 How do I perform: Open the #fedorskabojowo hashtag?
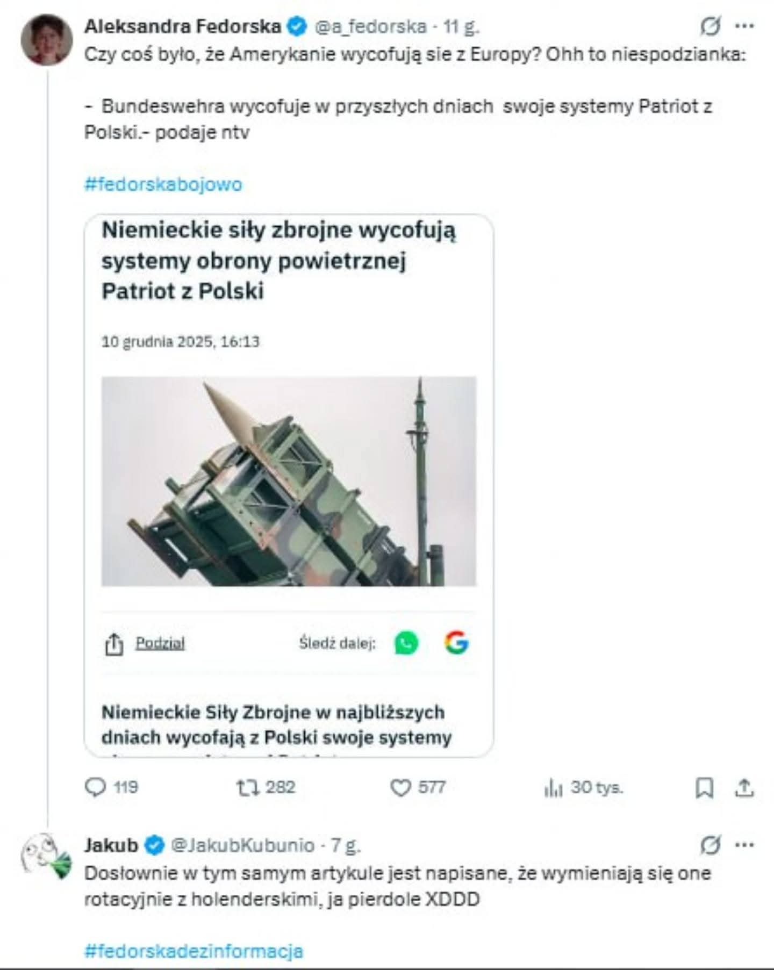pyautogui.click(x=163, y=184)
